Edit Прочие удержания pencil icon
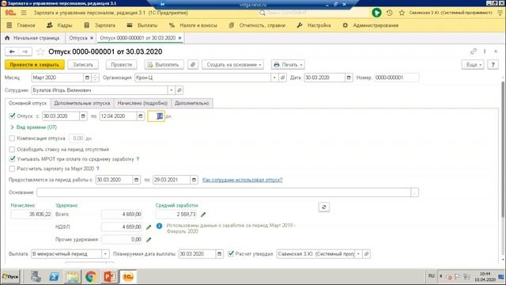Screen dimensions: 506x285 coord(149,240)
